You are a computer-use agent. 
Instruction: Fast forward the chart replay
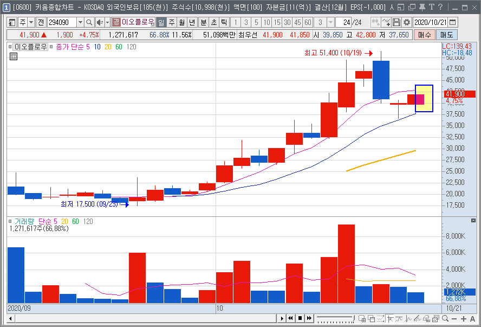coord(309,318)
